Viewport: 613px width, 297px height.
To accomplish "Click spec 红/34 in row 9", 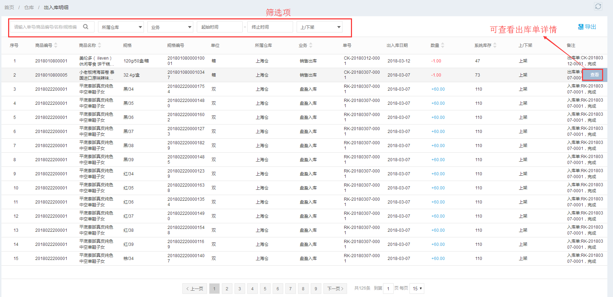I will click(x=128, y=174).
